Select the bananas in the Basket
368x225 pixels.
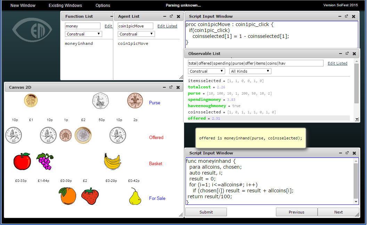(x=112, y=162)
